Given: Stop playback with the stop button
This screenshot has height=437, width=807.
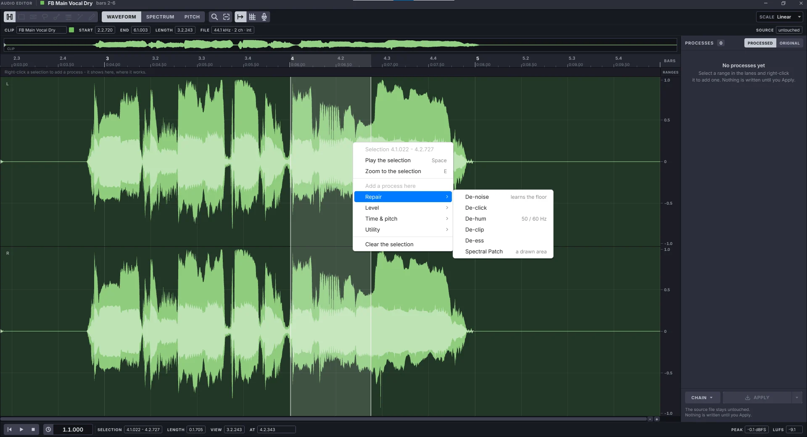Looking at the screenshot, I should click(33, 429).
